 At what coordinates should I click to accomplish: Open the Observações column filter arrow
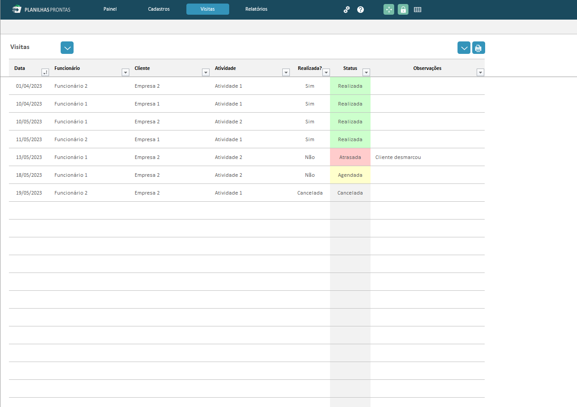[x=480, y=73]
